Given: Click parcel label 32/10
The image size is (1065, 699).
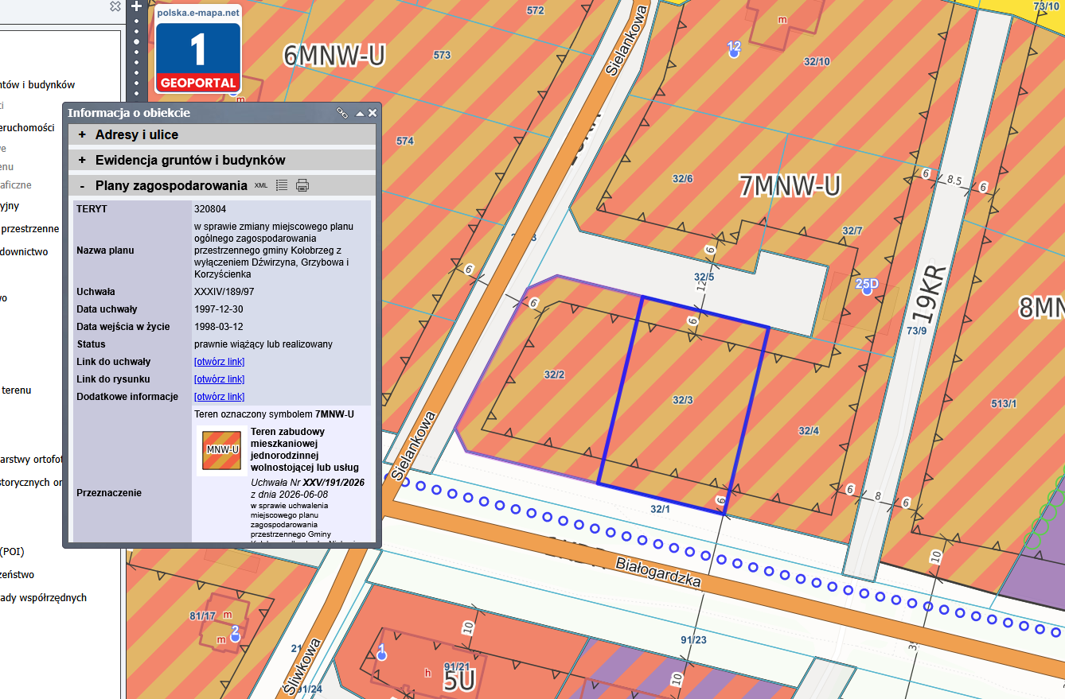Looking at the screenshot, I should 817,61.
